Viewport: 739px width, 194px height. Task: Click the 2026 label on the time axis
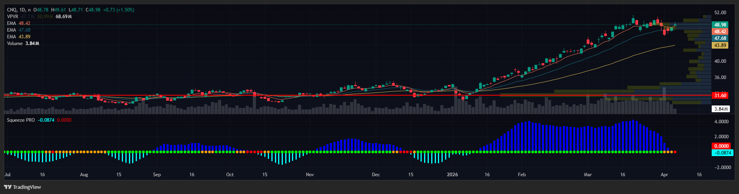[452, 175]
